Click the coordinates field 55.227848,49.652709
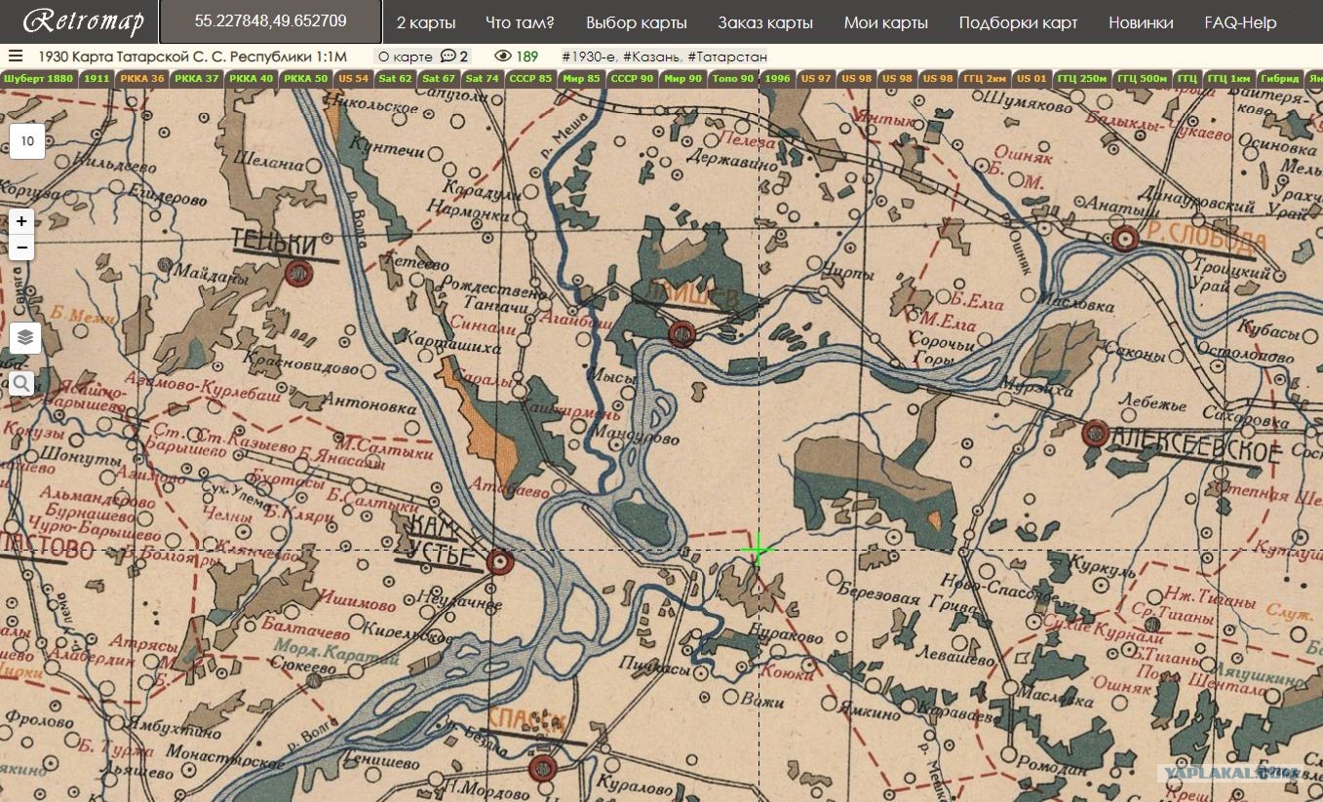 271,21
